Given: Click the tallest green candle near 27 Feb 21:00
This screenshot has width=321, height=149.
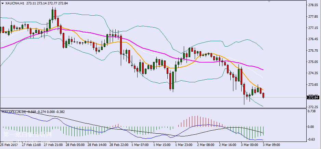Looking at the screenshot, I should (52, 14).
